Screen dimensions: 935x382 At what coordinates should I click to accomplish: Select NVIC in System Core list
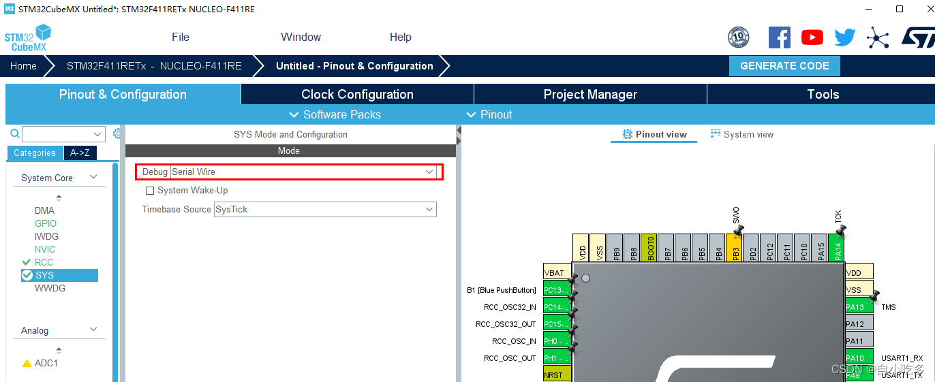tap(45, 249)
